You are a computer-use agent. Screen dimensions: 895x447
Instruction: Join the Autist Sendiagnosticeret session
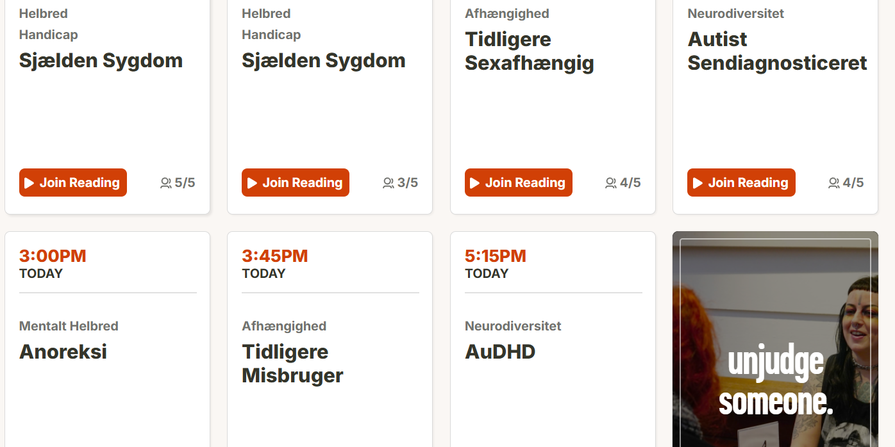click(741, 182)
